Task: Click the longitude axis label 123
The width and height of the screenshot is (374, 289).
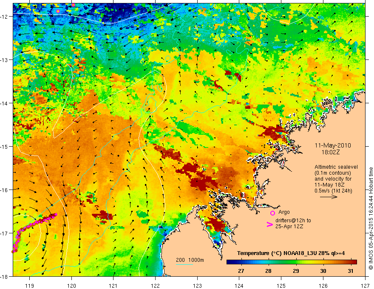Action: (197, 286)
